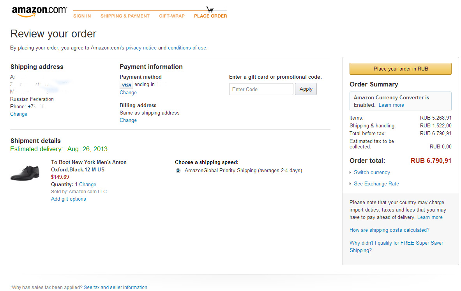Click the Amazon.com logo

pyautogui.click(x=39, y=11)
